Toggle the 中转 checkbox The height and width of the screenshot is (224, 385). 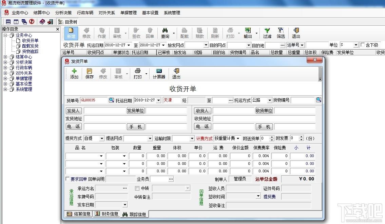pyautogui.click(x=137, y=188)
